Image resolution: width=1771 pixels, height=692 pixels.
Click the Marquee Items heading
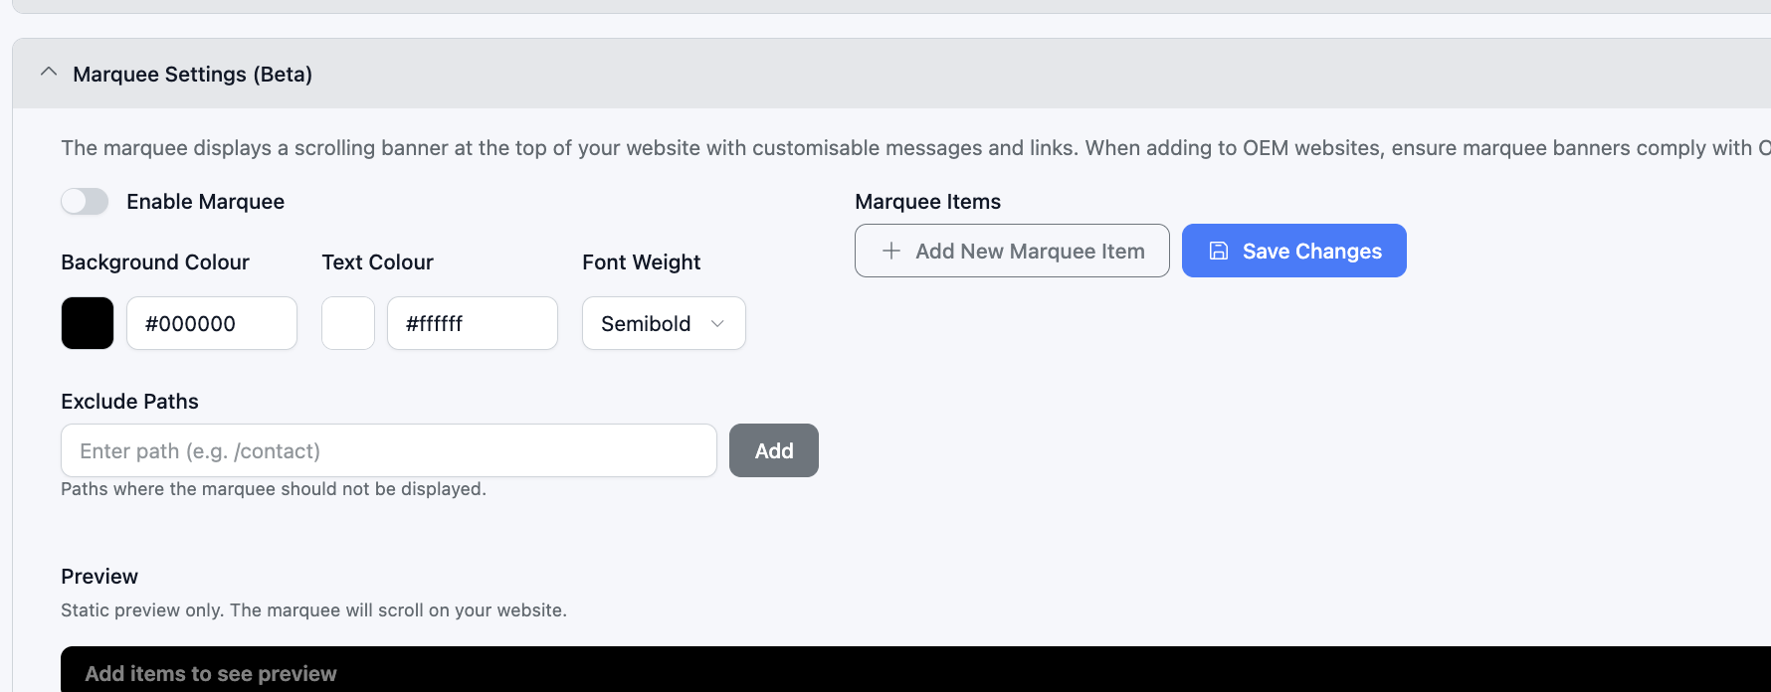927,202
